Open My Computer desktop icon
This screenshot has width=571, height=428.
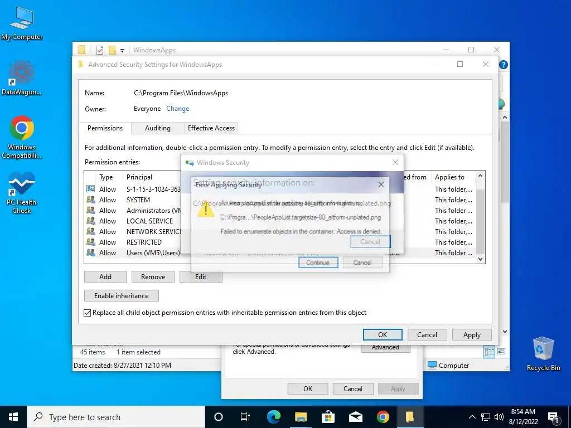22,23
